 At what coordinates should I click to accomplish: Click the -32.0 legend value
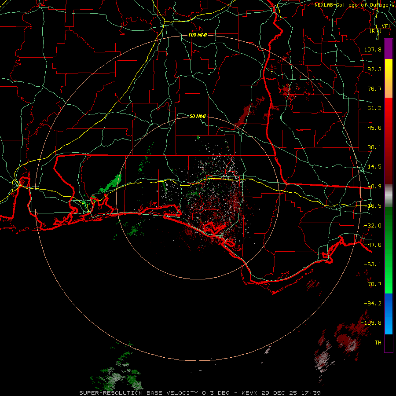[373, 226]
